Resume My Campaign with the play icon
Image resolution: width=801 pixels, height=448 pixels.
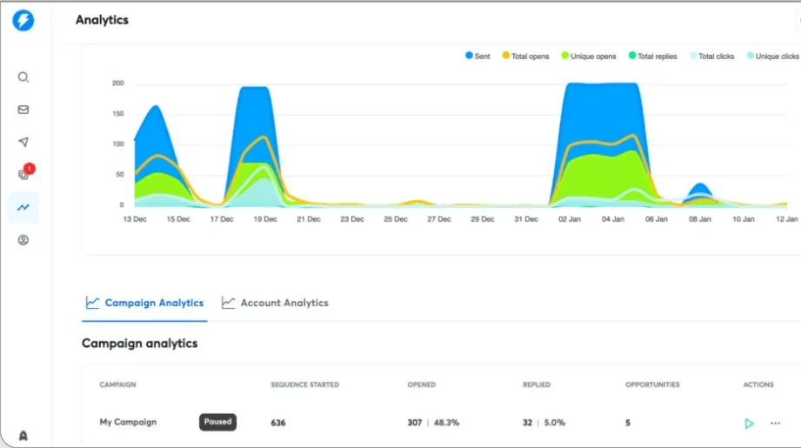(x=748, y=424)
